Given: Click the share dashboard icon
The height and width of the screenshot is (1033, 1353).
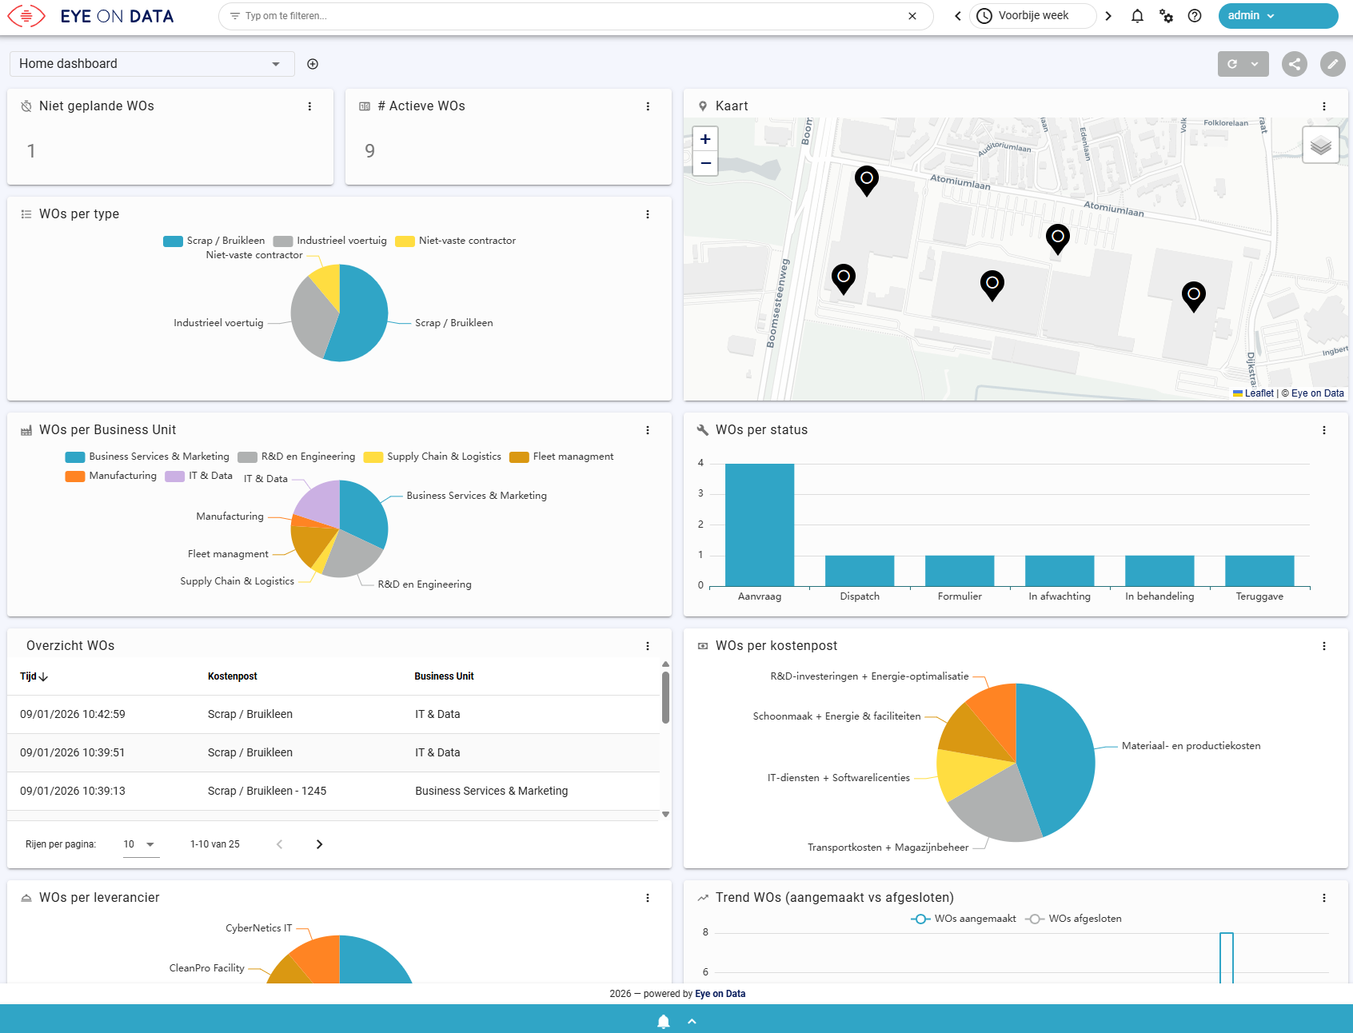Looking at the screenshot, I should [x=1295, y=64].
